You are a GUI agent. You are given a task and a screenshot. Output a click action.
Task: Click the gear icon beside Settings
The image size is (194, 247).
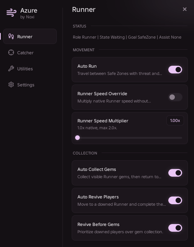coord(11,84)
